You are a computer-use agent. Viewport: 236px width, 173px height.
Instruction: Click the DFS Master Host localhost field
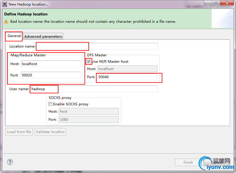(x=127, y=69)
